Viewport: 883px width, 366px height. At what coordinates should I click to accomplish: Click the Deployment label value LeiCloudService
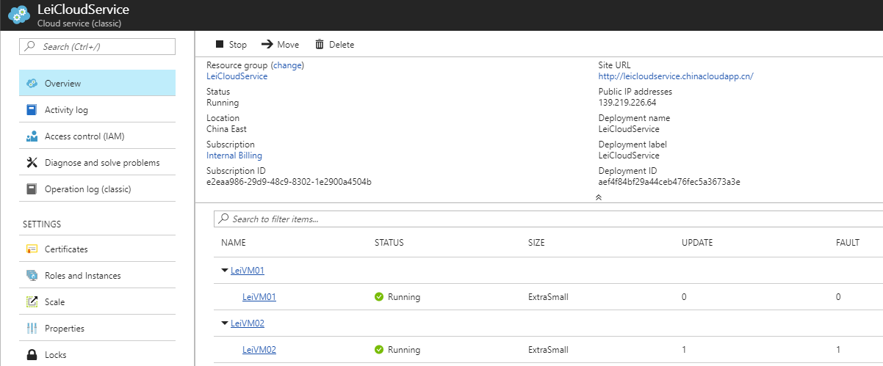click(629, 155)
